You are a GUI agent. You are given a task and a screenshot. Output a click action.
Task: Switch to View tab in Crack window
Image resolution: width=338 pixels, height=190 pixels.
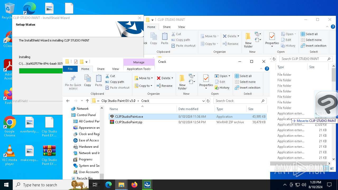[115, 69]
